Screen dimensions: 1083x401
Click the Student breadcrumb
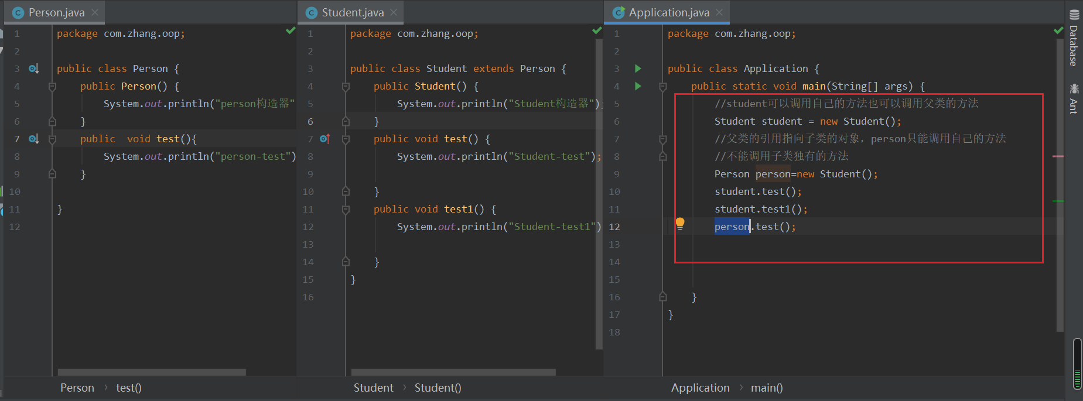click(x=373, y=388)
